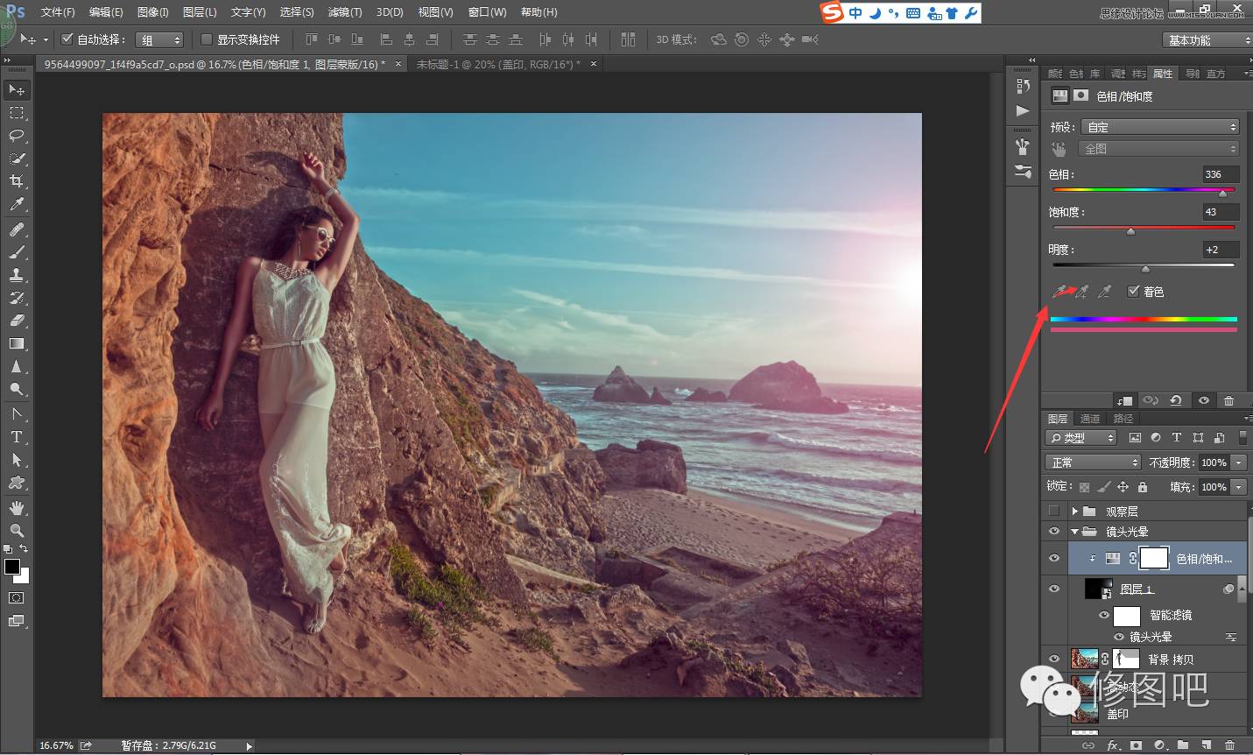Select the Dodge tool
Screen dimensions: 1253x755
click(17, 389)
